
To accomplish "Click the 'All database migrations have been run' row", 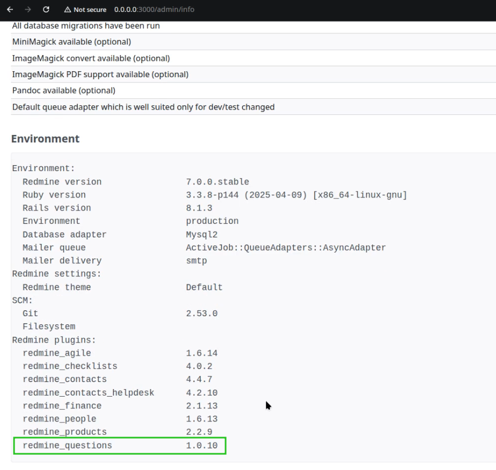I will click(x=253, y=25).
